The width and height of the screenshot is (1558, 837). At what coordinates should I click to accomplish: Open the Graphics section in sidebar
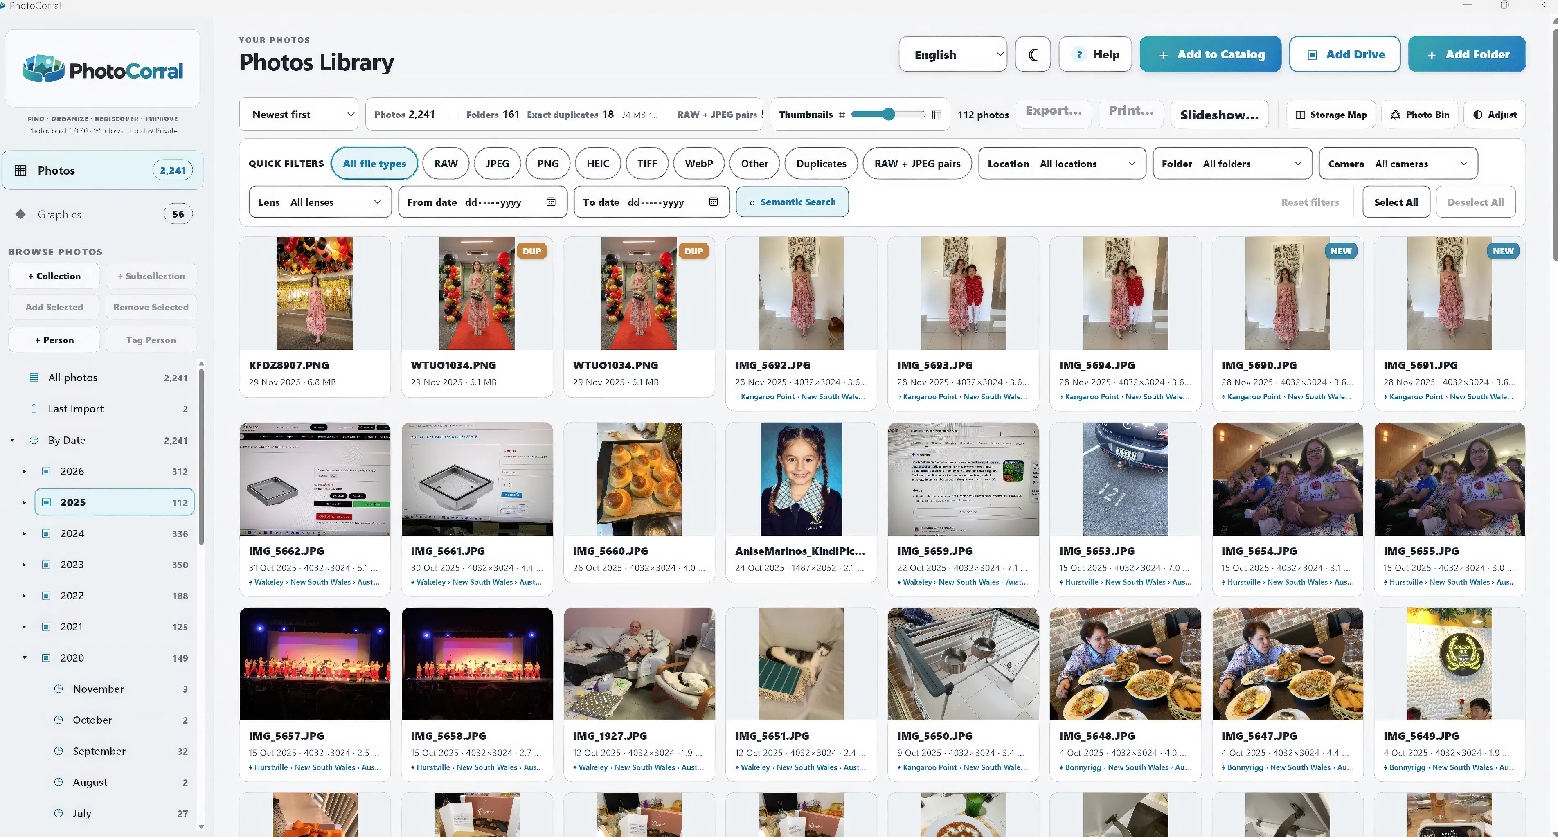pyautogui.click(x=102, y=214)
